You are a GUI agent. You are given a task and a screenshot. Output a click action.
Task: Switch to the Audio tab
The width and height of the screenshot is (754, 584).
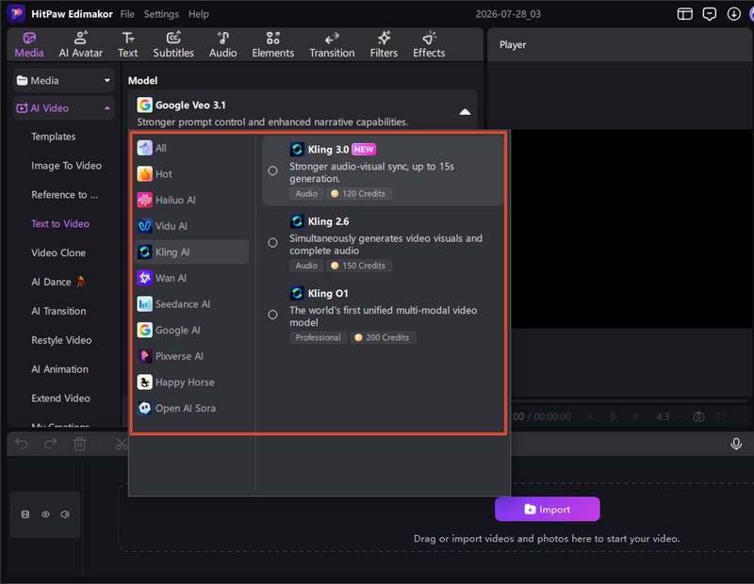click(x=222, y=44)
